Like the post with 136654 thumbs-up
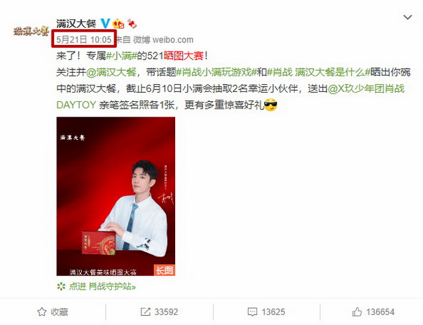This screenshot has width=423, height=325. (373, 312)
